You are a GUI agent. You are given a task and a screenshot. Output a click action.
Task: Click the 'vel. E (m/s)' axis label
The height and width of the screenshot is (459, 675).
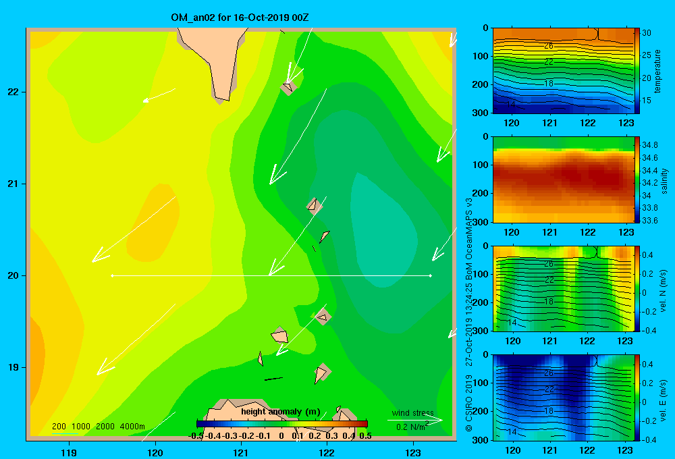coord(664,400)
